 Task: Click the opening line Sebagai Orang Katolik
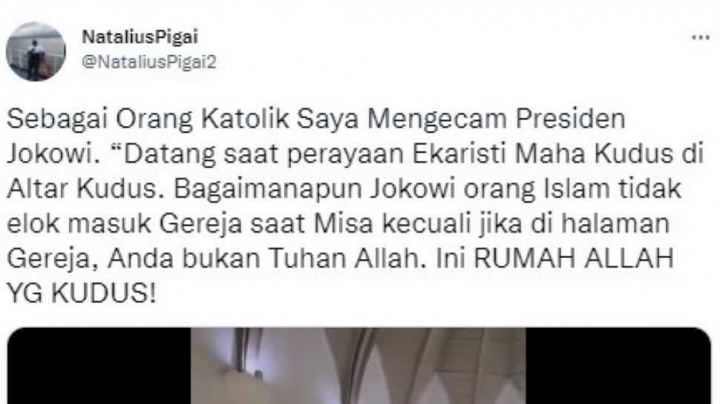coord(148,119)
